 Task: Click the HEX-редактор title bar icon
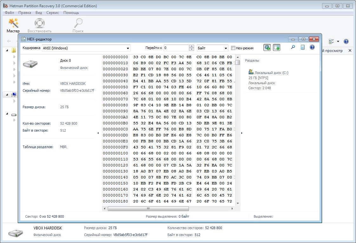pos(23,39)
